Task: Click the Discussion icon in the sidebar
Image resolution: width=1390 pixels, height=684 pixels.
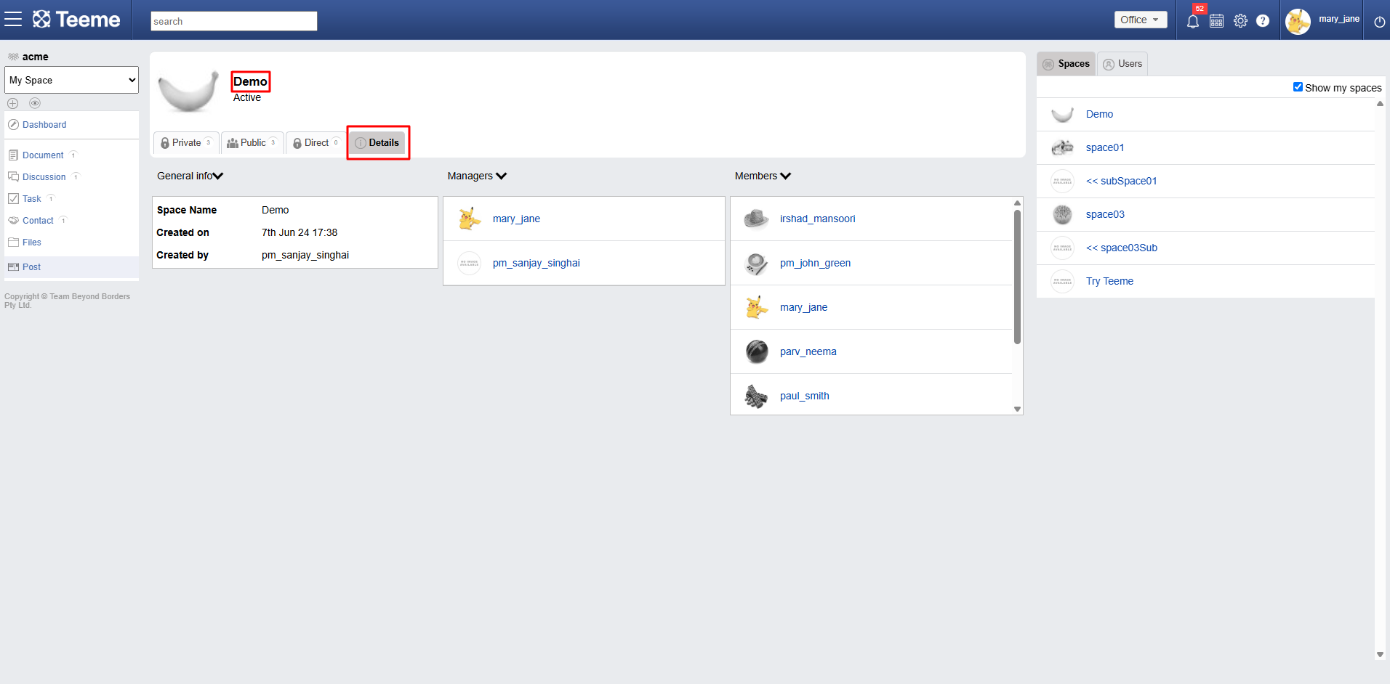Action: [13, 177]
